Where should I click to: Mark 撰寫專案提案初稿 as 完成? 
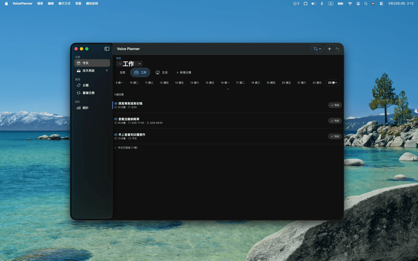(335, 105)
